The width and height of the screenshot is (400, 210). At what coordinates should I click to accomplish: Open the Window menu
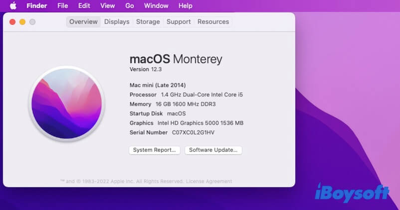click(156, 5)
